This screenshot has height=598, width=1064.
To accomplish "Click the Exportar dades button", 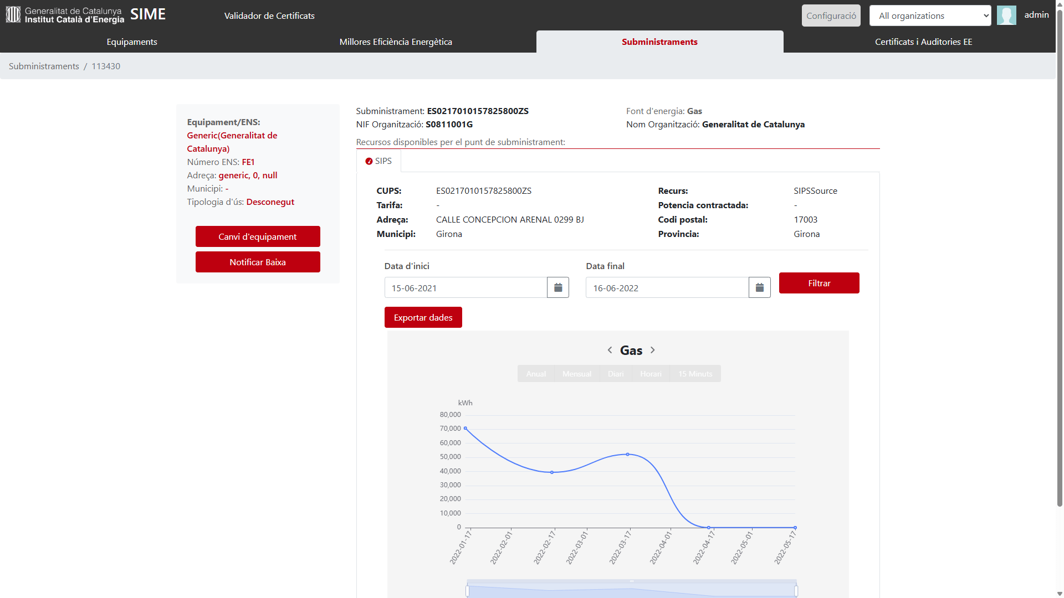I will tap(423, 317).
